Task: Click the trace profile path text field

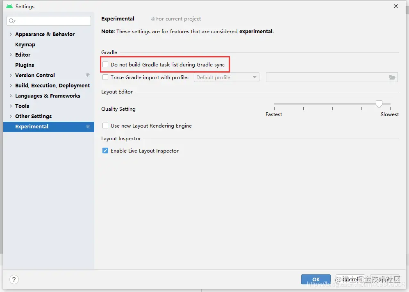Action: click(x=332, y=77)
